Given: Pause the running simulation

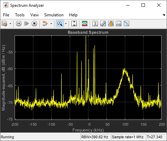Looking at the screenshot, I should coord(19,24).
